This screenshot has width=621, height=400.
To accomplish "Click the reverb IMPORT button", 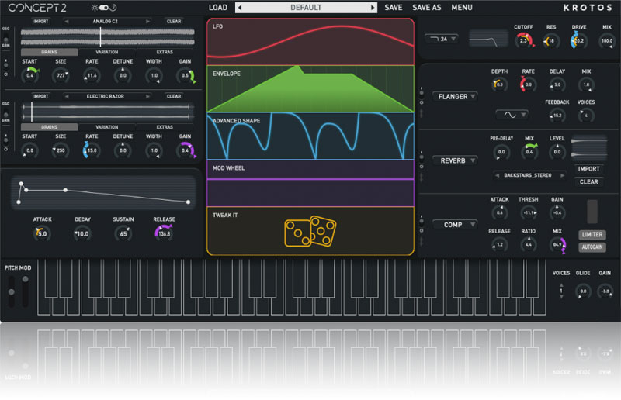I will tap(588, 169).
